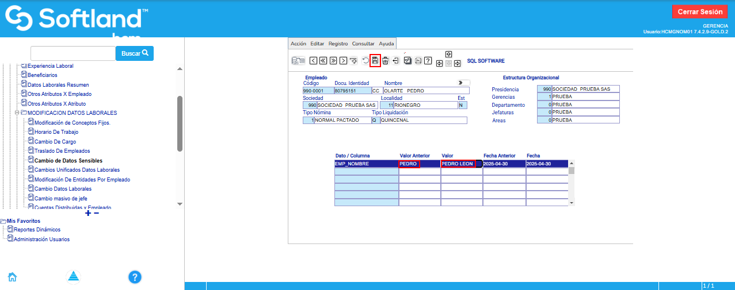Collapse the MODIFICACION DATOS LABORALES folder
735x290 pixels.
coord(18,113)
